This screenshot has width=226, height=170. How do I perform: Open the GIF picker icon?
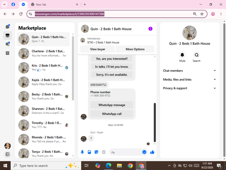104,152
